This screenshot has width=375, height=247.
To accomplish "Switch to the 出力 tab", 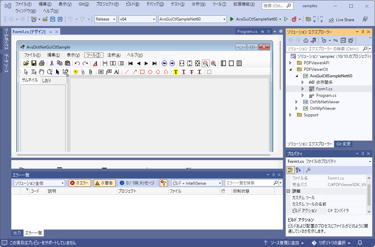I will pyautogui.click(x=17, y=233).
